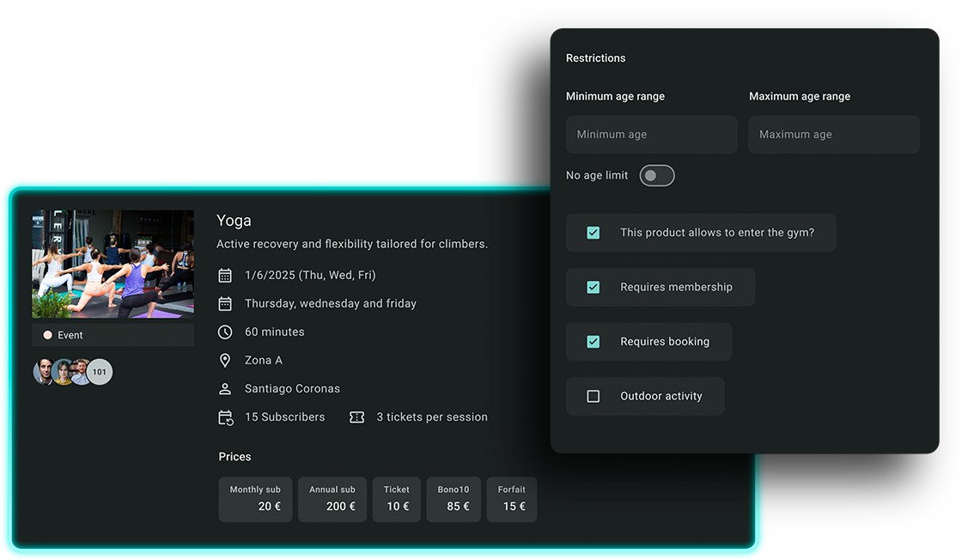Click the Maximum age input field
968x560 pixels.
(x=833, y=135)
